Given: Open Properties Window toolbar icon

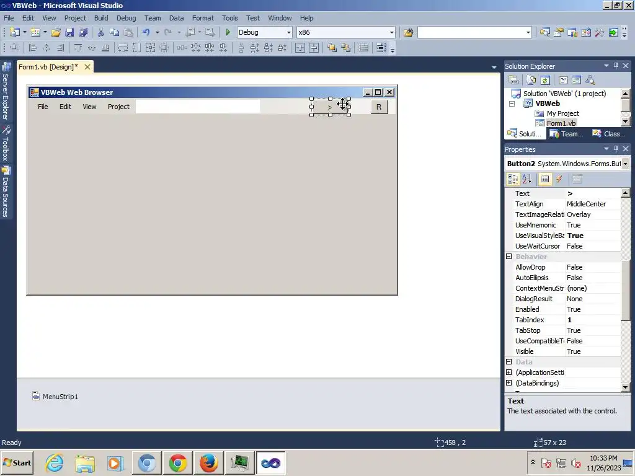Looking at the screenshot, I should 559,32.
